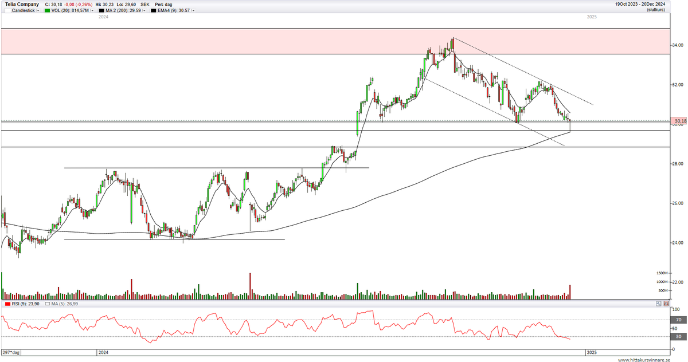
Task: Click the Telia Company title
Action: (22, 5)
